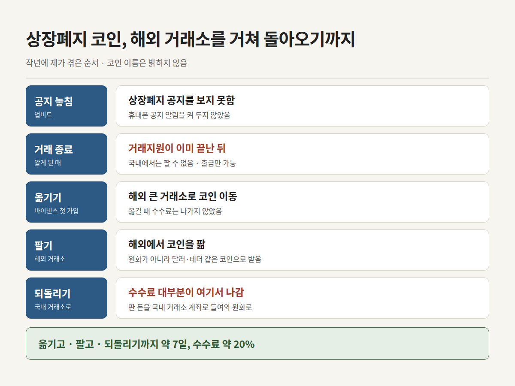Viewport: 515px width, 386px height.
Task: Click the '알게 된 때' caption
Action: (x=48, y=163)
